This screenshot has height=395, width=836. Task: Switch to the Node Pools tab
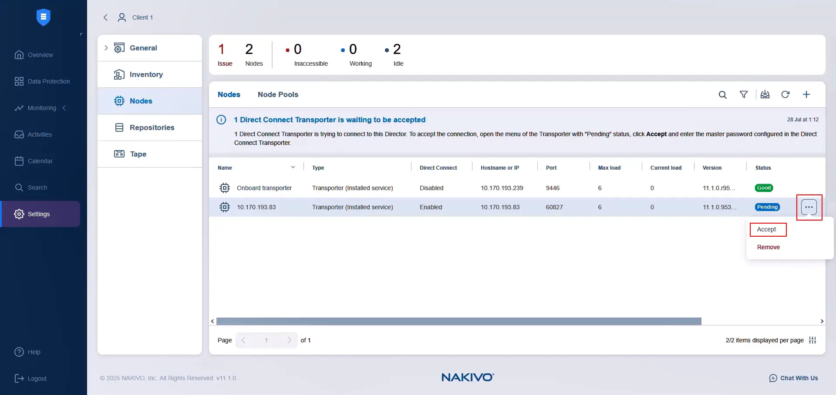(x=278, y=94)
